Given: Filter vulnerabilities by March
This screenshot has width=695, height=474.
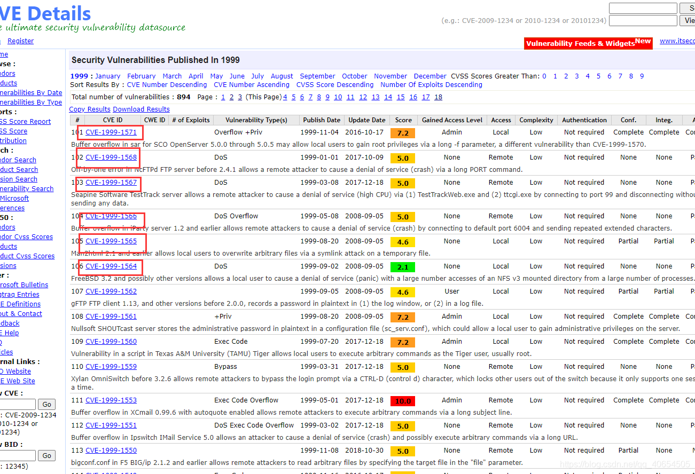Looking at the screenshot, I should pyautogui.click(x=172, y=76).
